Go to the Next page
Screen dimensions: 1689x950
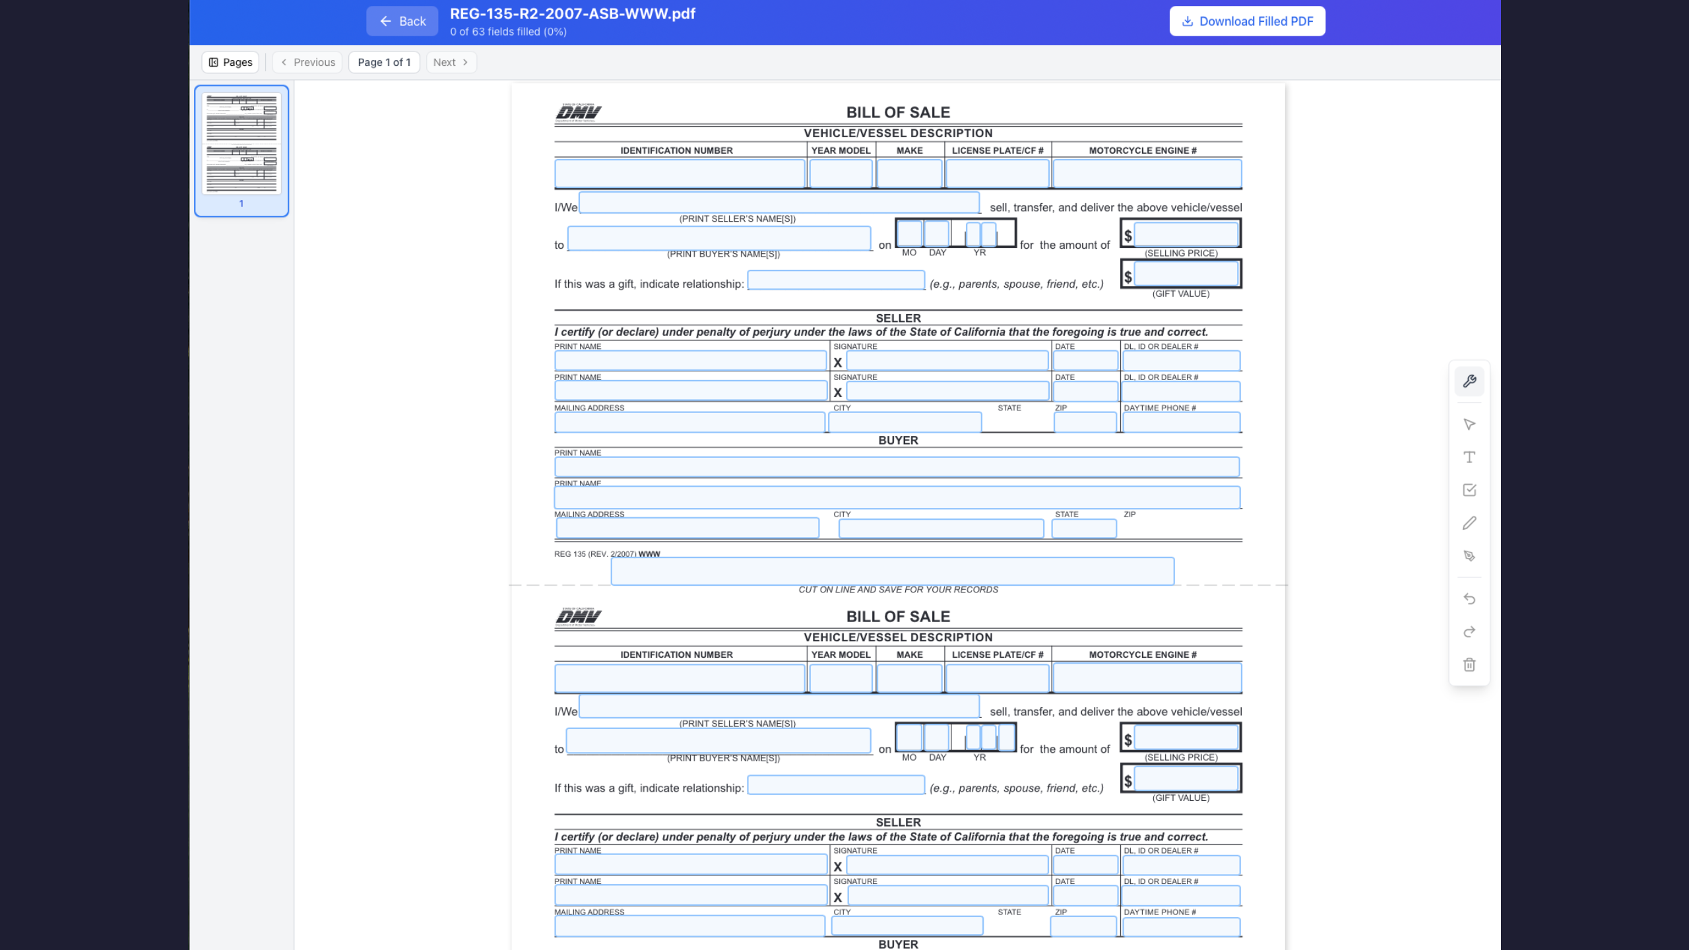(451, 61)
